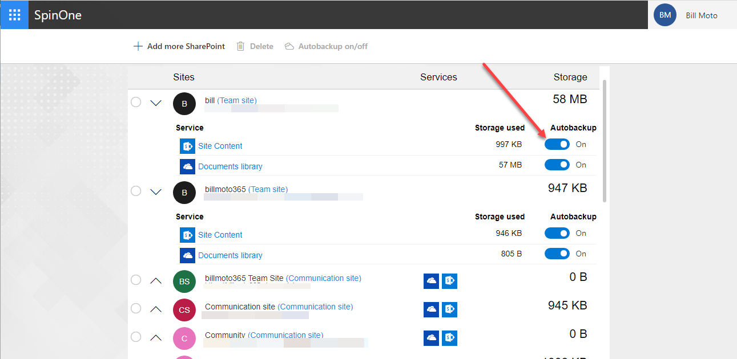Open the Documents library link under bill
Viewport: 737px width, 359px height.
(x=230, y=166)
